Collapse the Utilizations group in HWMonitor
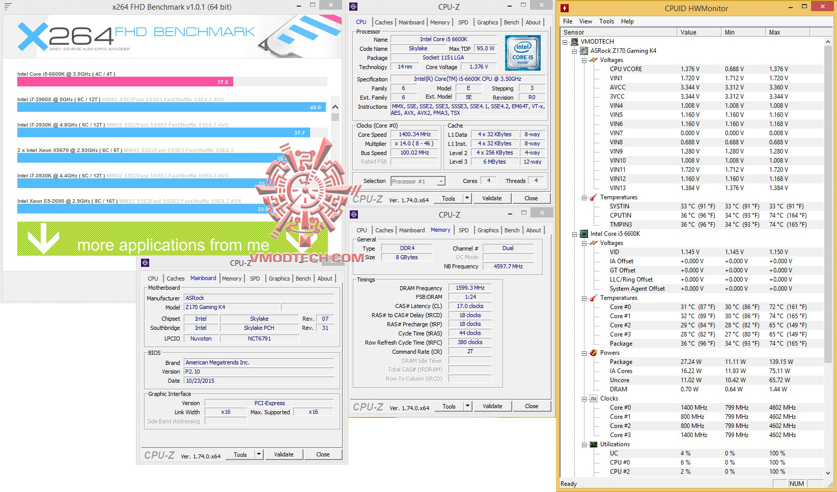This screenshot has height=492, width=837. pyautogui.click(x=584, y=444)
